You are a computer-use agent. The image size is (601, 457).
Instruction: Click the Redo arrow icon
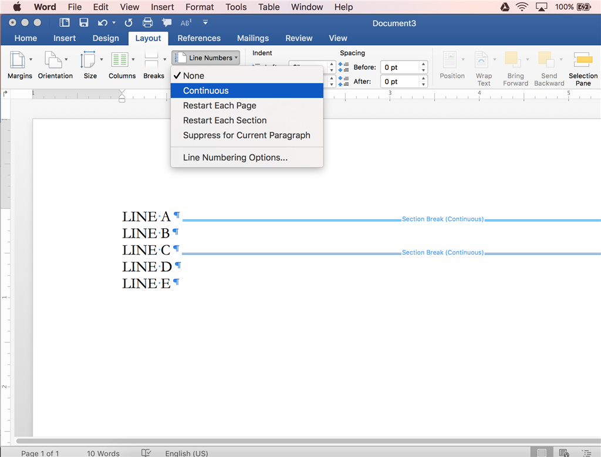tap(129, 23)
